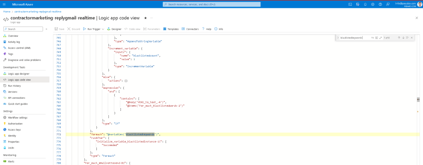
Task: Toggle Use Regular Expression in find widget
Action: coord(381,38)
